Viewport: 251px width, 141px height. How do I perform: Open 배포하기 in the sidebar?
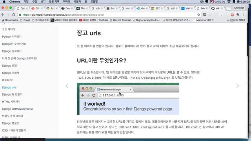pyautogui.click(x=7, y=80)
